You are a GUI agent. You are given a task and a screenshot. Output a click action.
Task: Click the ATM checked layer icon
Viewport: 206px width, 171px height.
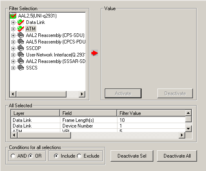(21, 29)
